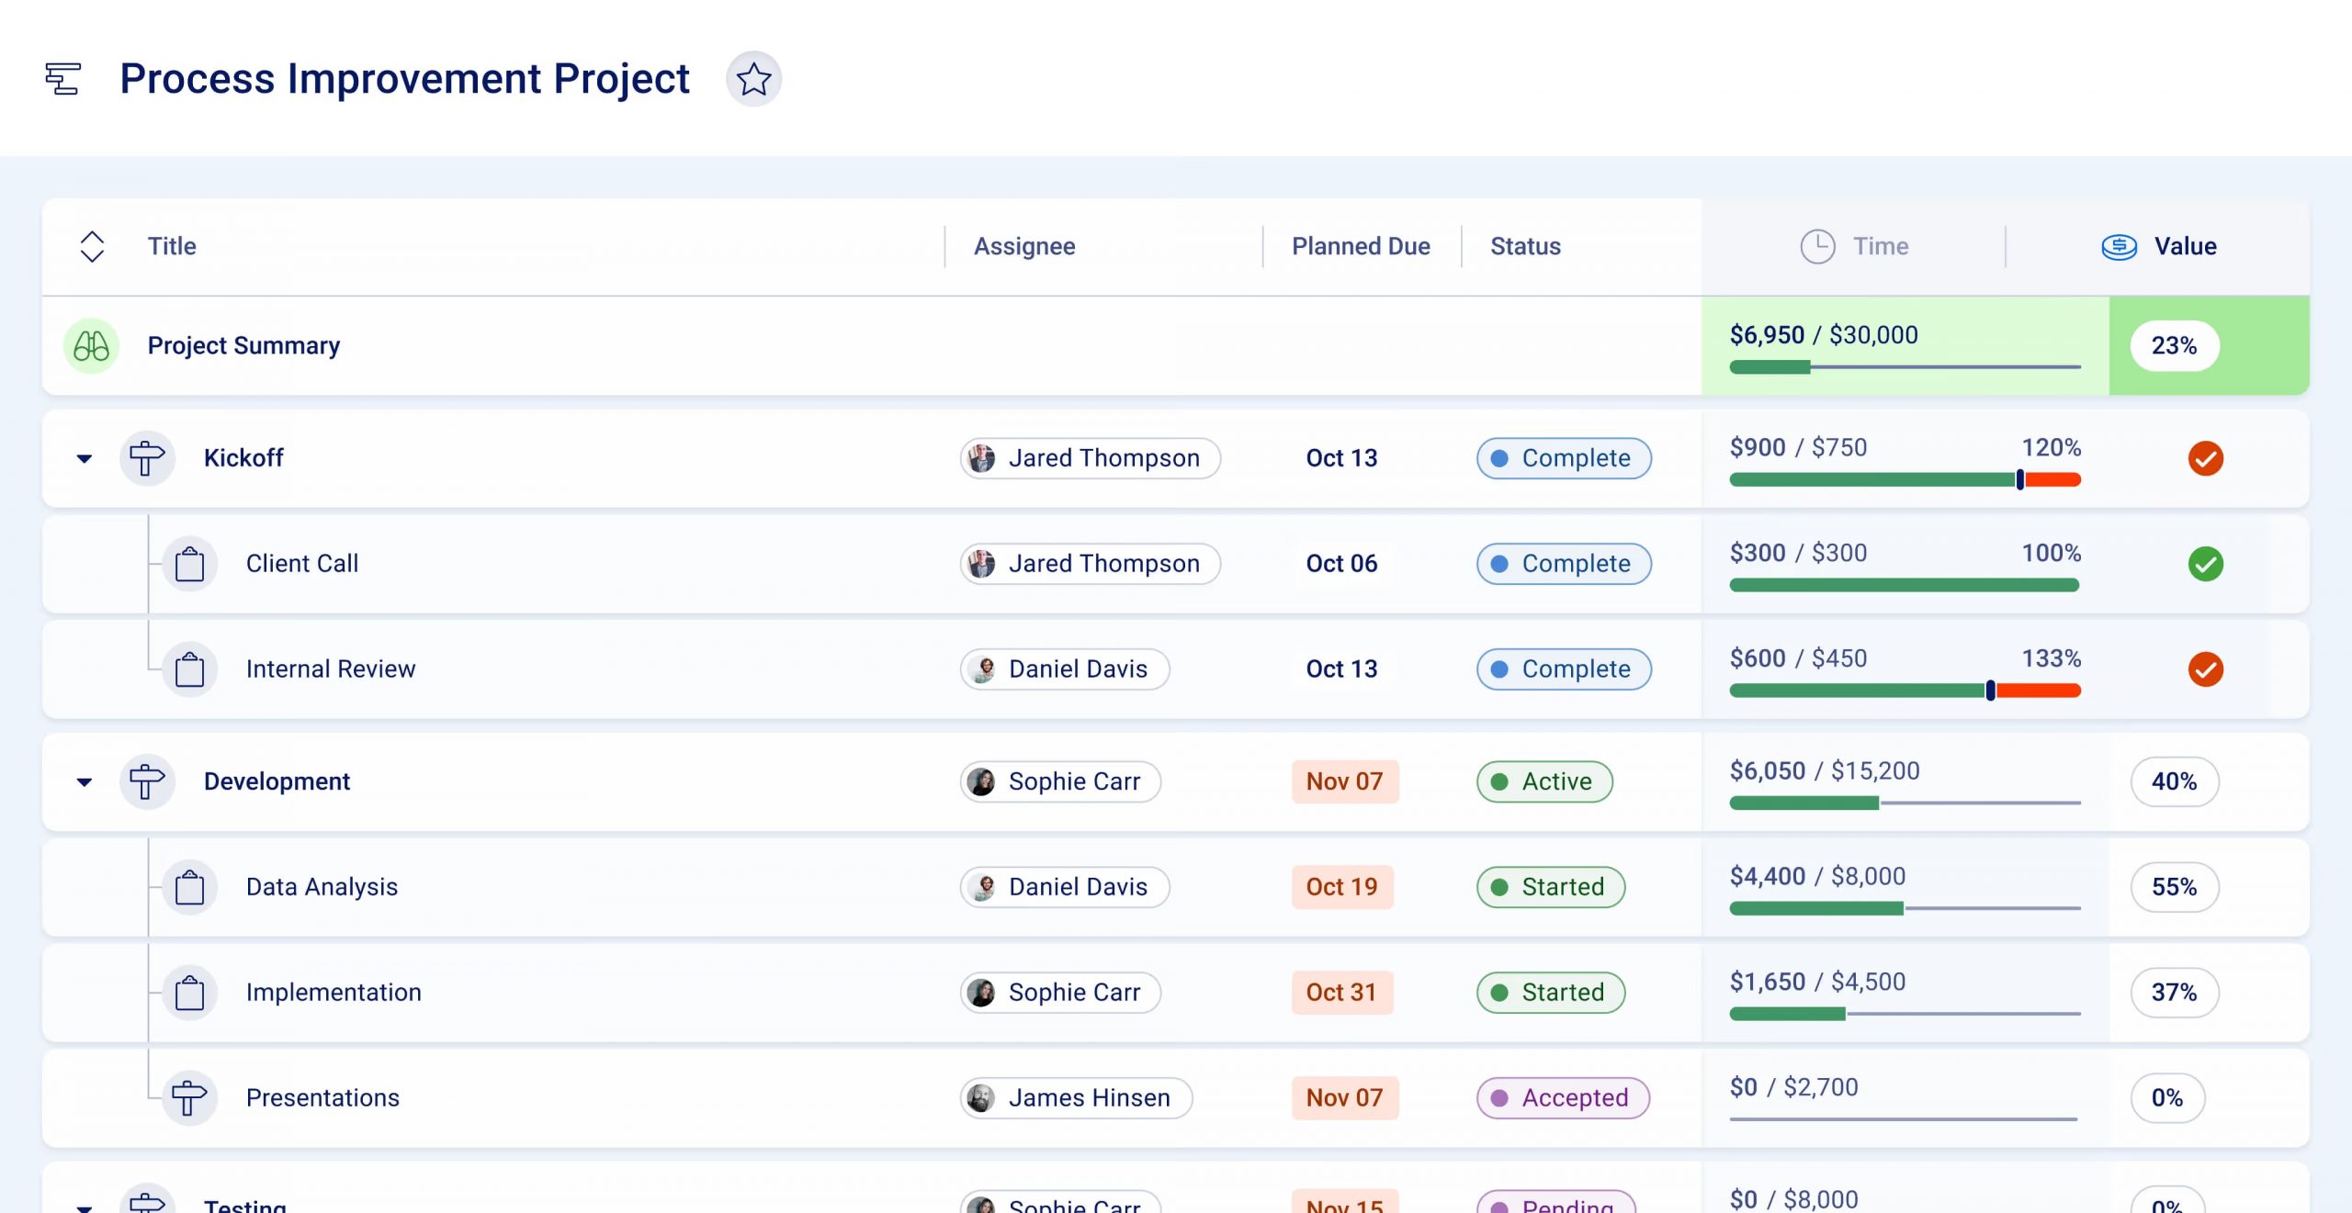Click the red checkmark on Internal Review row
Viewport: 2352px width, 1213px height.
tap(2205, 669)
